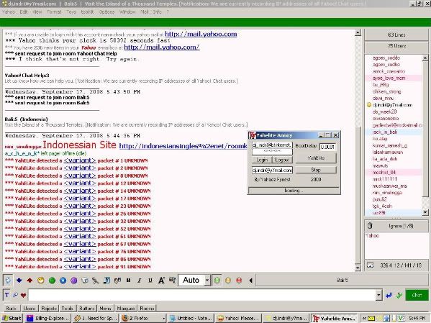The width and height of the screenshot is (431, 323).
Task: Toggle underline text formatting
Action: [150, 281]
